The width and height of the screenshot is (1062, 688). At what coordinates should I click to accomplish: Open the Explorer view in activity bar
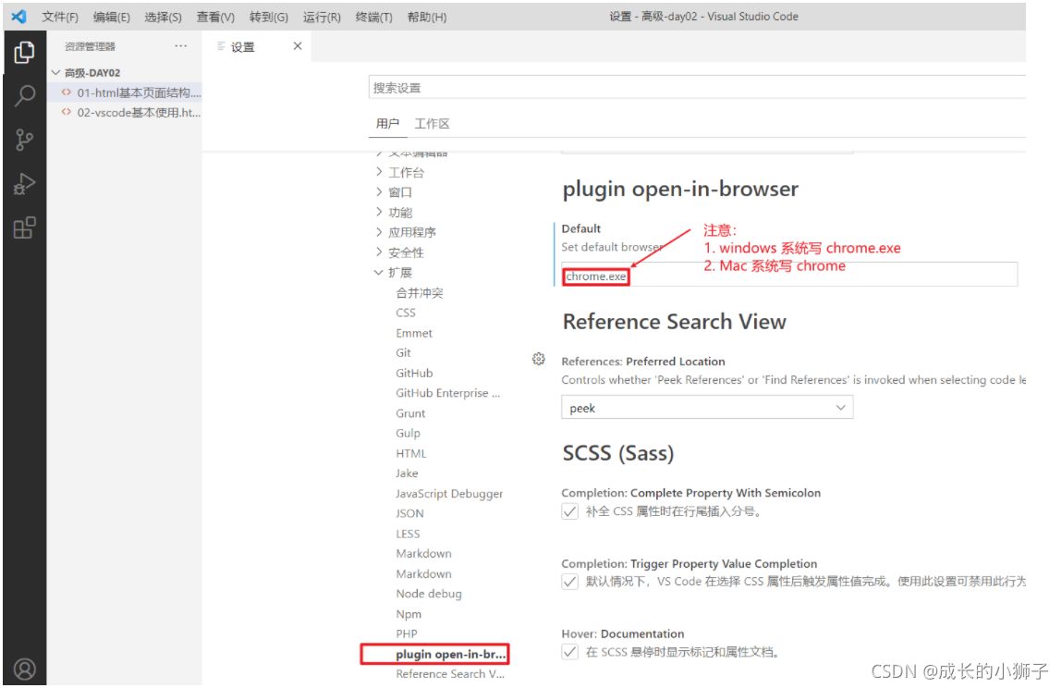pyautogui.click(x=24, y=52)
